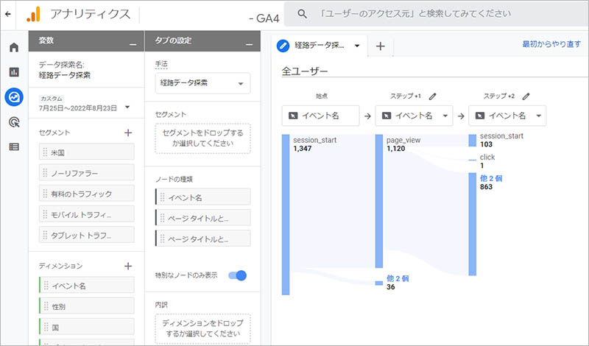589x346 pixels.
Task: Open Advertising icon in left sidebar
Action: point(13,121)
